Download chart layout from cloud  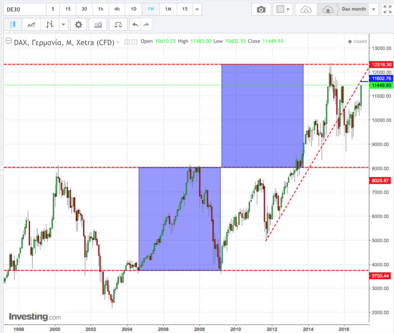point(305,9)
